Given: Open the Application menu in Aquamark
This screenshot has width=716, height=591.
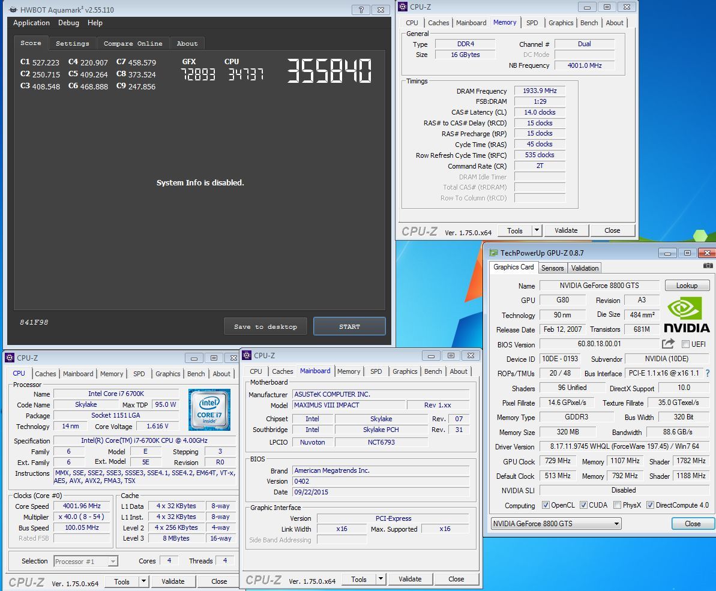Looking at the screenshot, I should 31,23.
